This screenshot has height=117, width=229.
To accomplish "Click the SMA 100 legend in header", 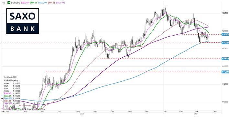I will pyautogui.click(x=61, y=3).
